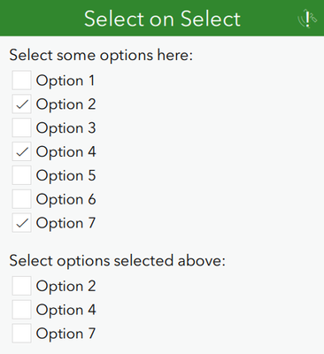This screenshot has width=324, height=354.
Task: Click the 'Select on Select' header title
Action: pyautogui.click(x=162, y=19)
